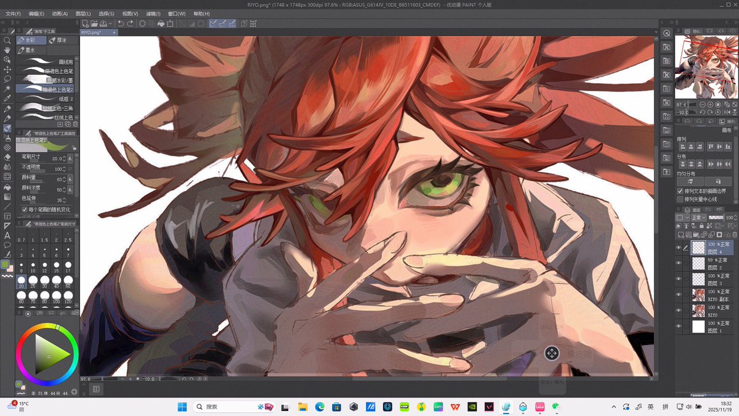This screenshot has height=416, width=739.
Task: Expand sub tool list scroll-down arrow
Action: [77, 116]
